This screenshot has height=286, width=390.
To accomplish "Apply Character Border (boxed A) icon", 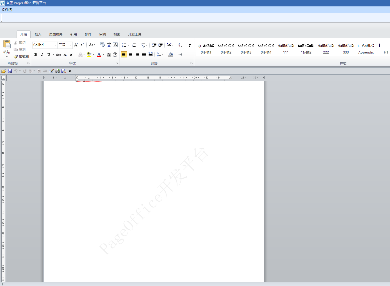I will pos(116,45).
